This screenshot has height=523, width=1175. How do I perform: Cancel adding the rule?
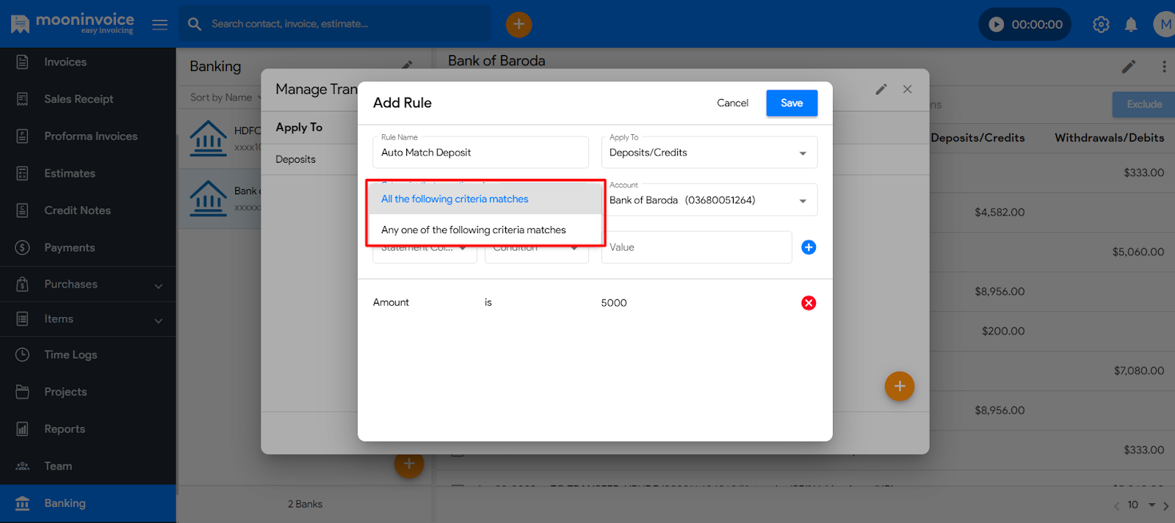pos(732,103)
